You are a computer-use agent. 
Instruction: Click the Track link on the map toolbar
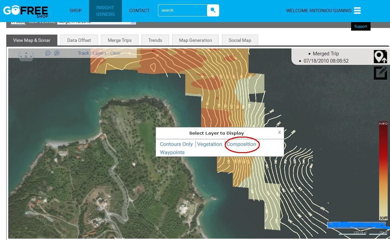tap(83, 53)
